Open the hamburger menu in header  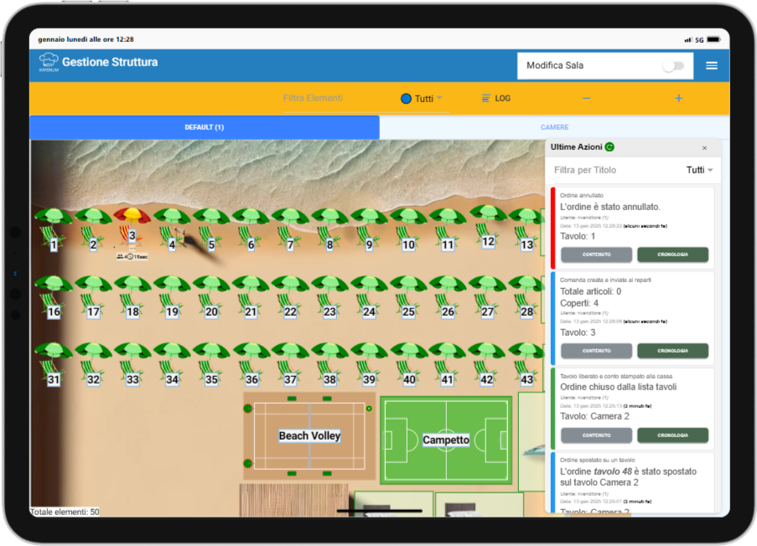tap(711, 65)
